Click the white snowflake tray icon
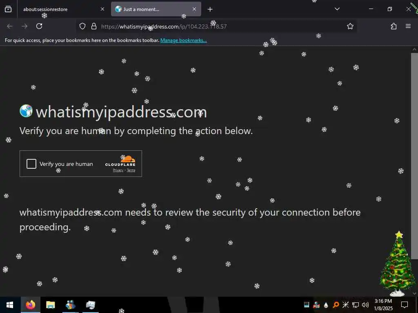The height and width of the screenshot is (313, 418). click(345, 305)
